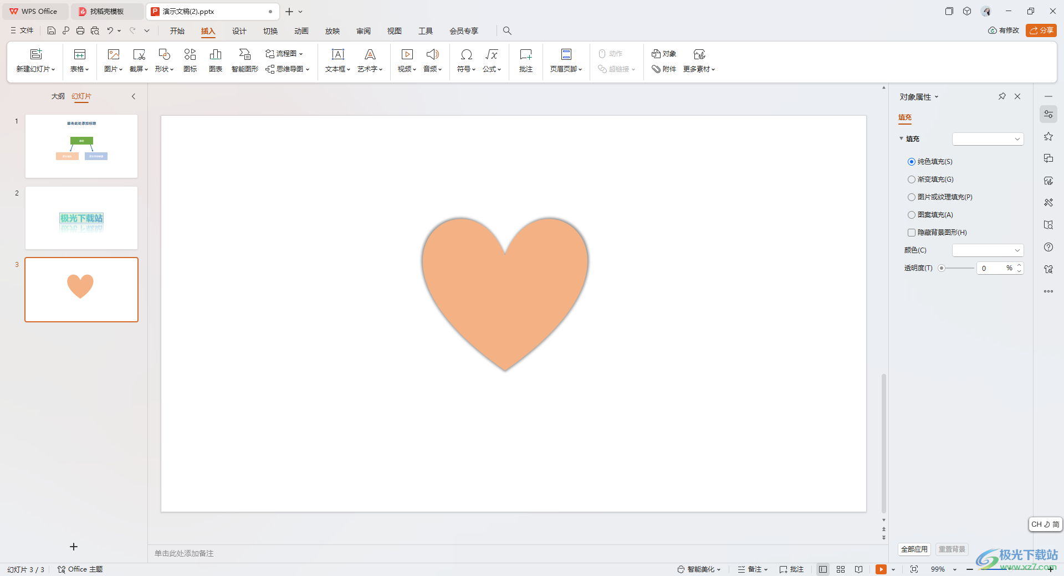Click the transparency (透明度) slider handle
This screenshot has height=576, width=1064.
[x=942, y=268]
